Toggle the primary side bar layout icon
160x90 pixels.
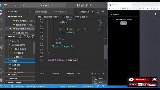pyautogui.click(x=78, y=5)
